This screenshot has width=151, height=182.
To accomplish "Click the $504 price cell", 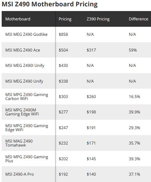I will pos(63,50).
